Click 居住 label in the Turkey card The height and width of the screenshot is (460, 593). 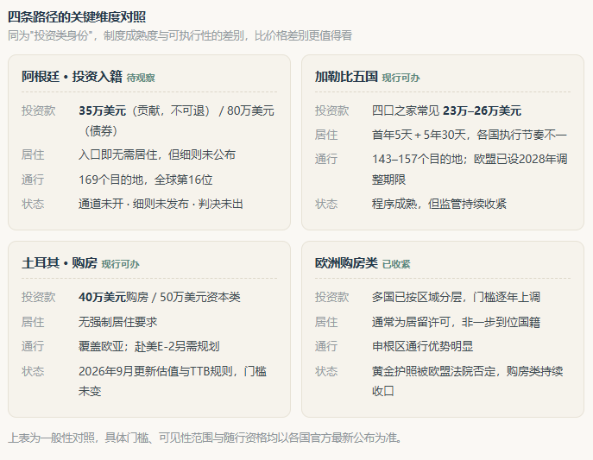point(33,323)
